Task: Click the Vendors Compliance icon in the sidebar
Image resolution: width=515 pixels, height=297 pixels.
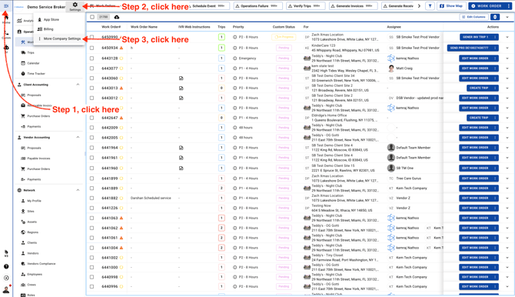Action: (23, 264)
